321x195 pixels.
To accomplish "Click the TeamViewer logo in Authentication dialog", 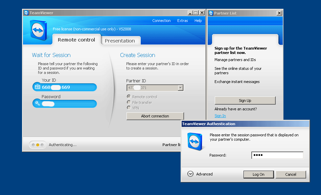I will [195, 141].
